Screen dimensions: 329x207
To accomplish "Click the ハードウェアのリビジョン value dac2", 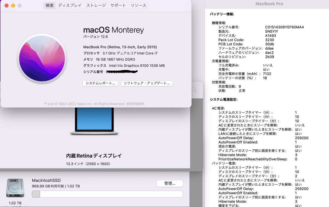I will [x=269, y=53].
